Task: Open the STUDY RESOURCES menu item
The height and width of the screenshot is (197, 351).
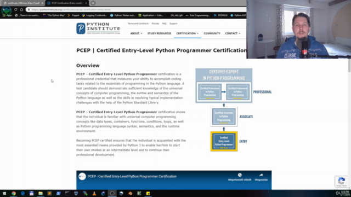Action: (160, 33)
